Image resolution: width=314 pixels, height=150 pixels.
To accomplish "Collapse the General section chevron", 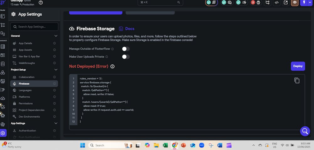I will (56, 36).
